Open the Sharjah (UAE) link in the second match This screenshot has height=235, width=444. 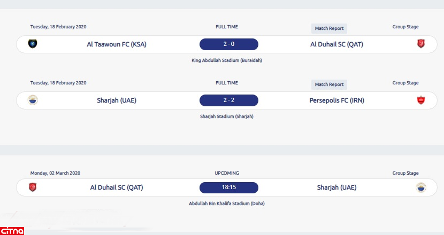coord(117,100)
